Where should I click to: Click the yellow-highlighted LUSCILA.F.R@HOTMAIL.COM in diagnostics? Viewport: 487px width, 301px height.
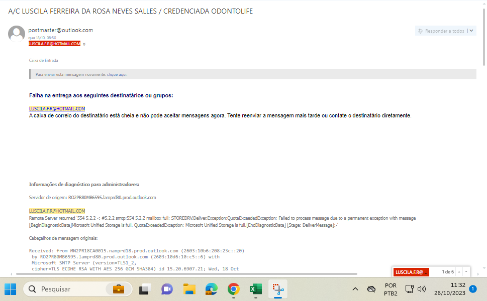pos(57,211)
